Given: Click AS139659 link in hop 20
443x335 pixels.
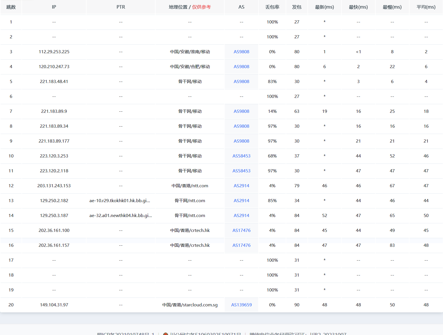Looking at the screenshot, I should 241,305.
